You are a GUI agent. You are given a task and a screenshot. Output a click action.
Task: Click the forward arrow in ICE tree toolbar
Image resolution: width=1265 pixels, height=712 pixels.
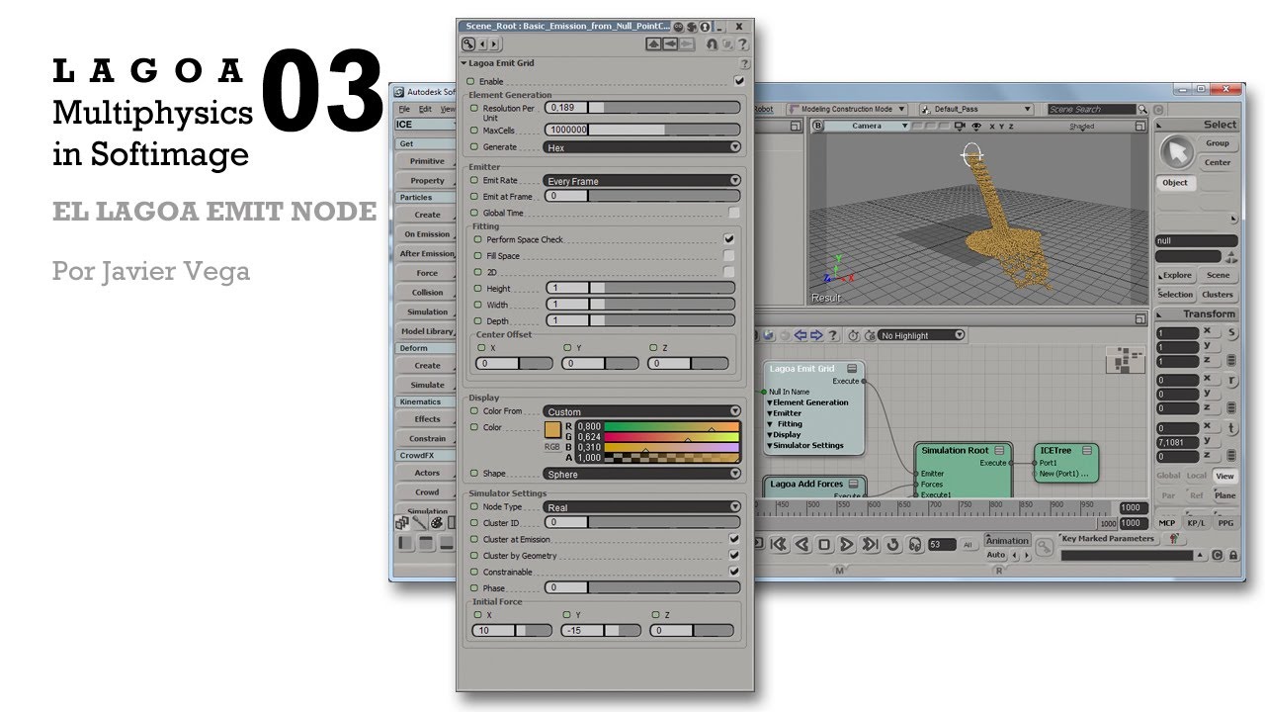[x=816, y=335]
